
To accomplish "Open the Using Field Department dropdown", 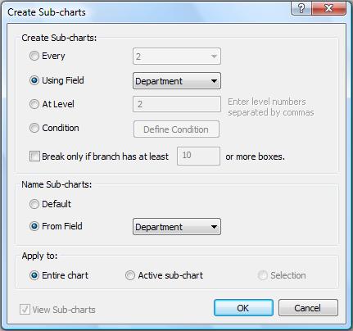I will (177, 81).
